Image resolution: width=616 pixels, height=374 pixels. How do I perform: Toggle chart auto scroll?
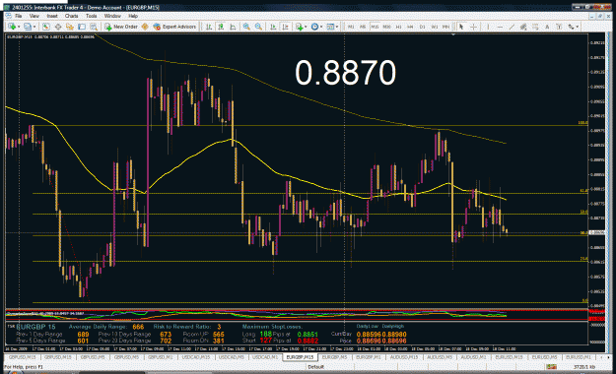click(x=273, y=27)
